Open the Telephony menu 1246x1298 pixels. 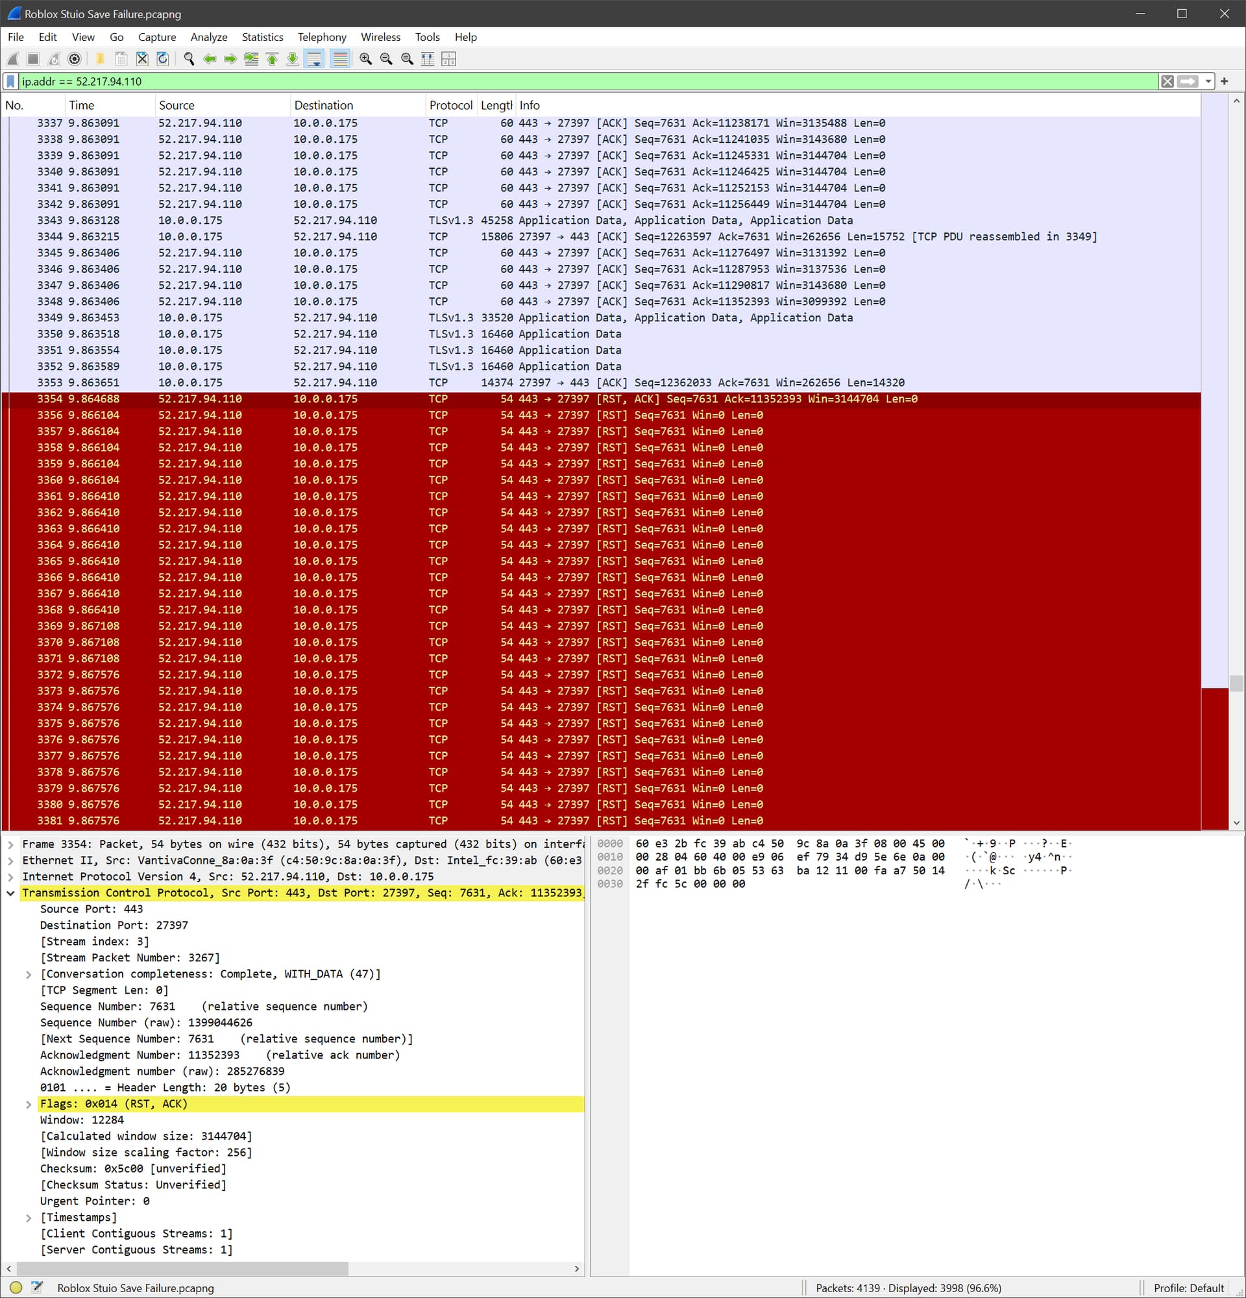pos(322,37)
